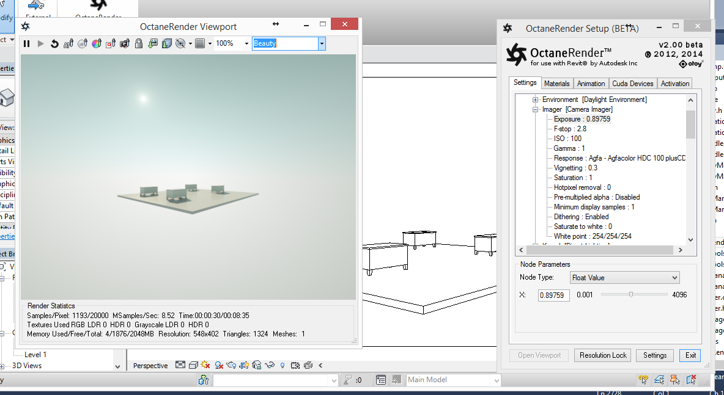The image size is (724, 395).
Task: Select the Saturation : 1 parameter
Action: tap(573, 178)
